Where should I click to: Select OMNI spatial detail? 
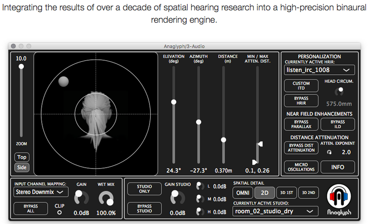(x=243, y=193)
